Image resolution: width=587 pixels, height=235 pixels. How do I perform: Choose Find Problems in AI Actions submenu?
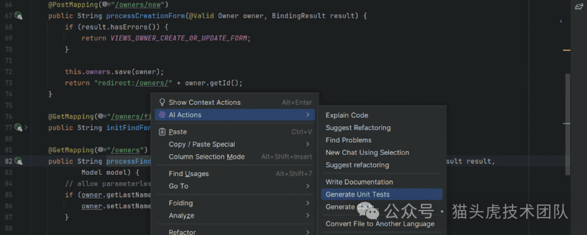tap(348, 140)
